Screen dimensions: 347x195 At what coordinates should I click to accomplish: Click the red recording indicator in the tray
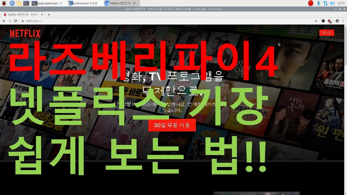click(x=311, y=3)
